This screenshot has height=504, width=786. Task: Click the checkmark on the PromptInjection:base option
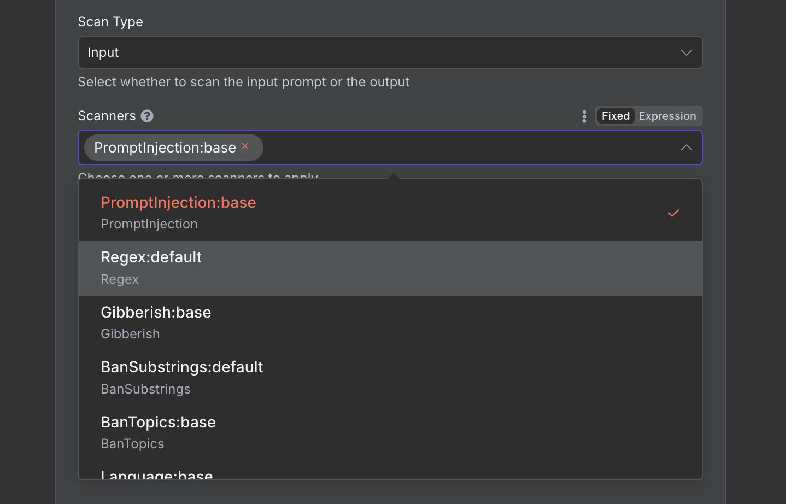(673, 213)
